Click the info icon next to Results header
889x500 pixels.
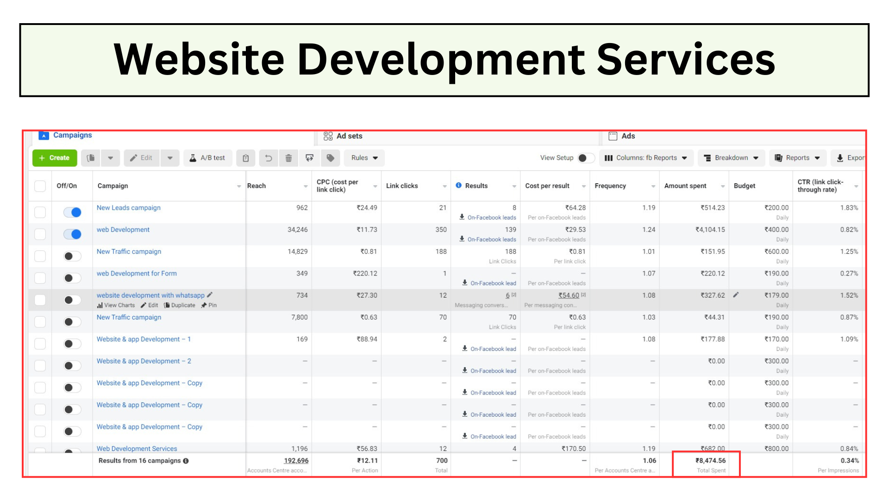point(458,185)
